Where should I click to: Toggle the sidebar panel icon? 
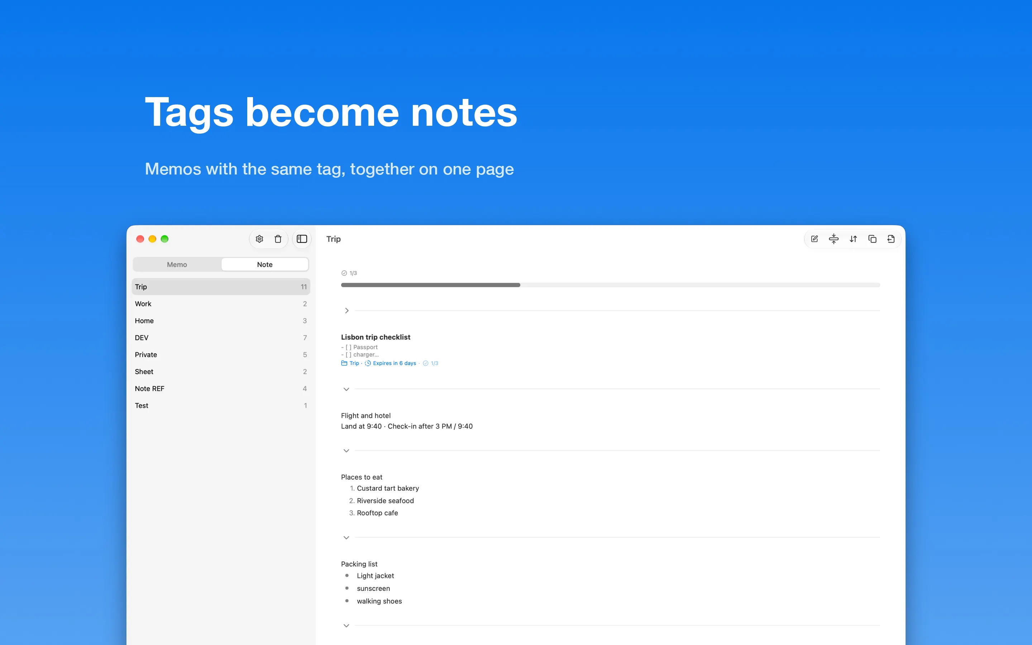tap(302, 239)
